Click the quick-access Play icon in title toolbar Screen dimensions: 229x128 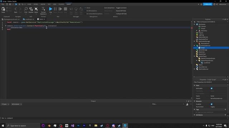(16, 4)
